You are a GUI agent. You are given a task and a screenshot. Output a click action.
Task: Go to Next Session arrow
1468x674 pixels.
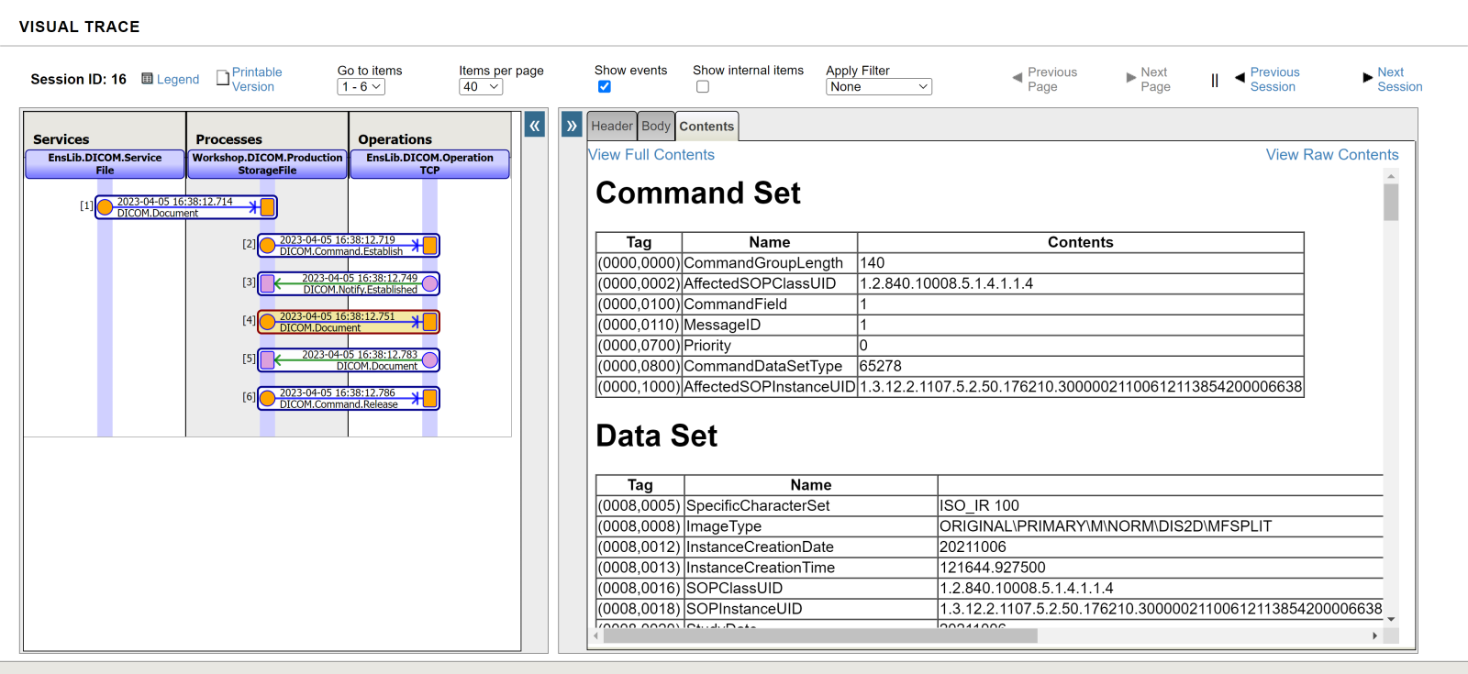click(1367, 78)
